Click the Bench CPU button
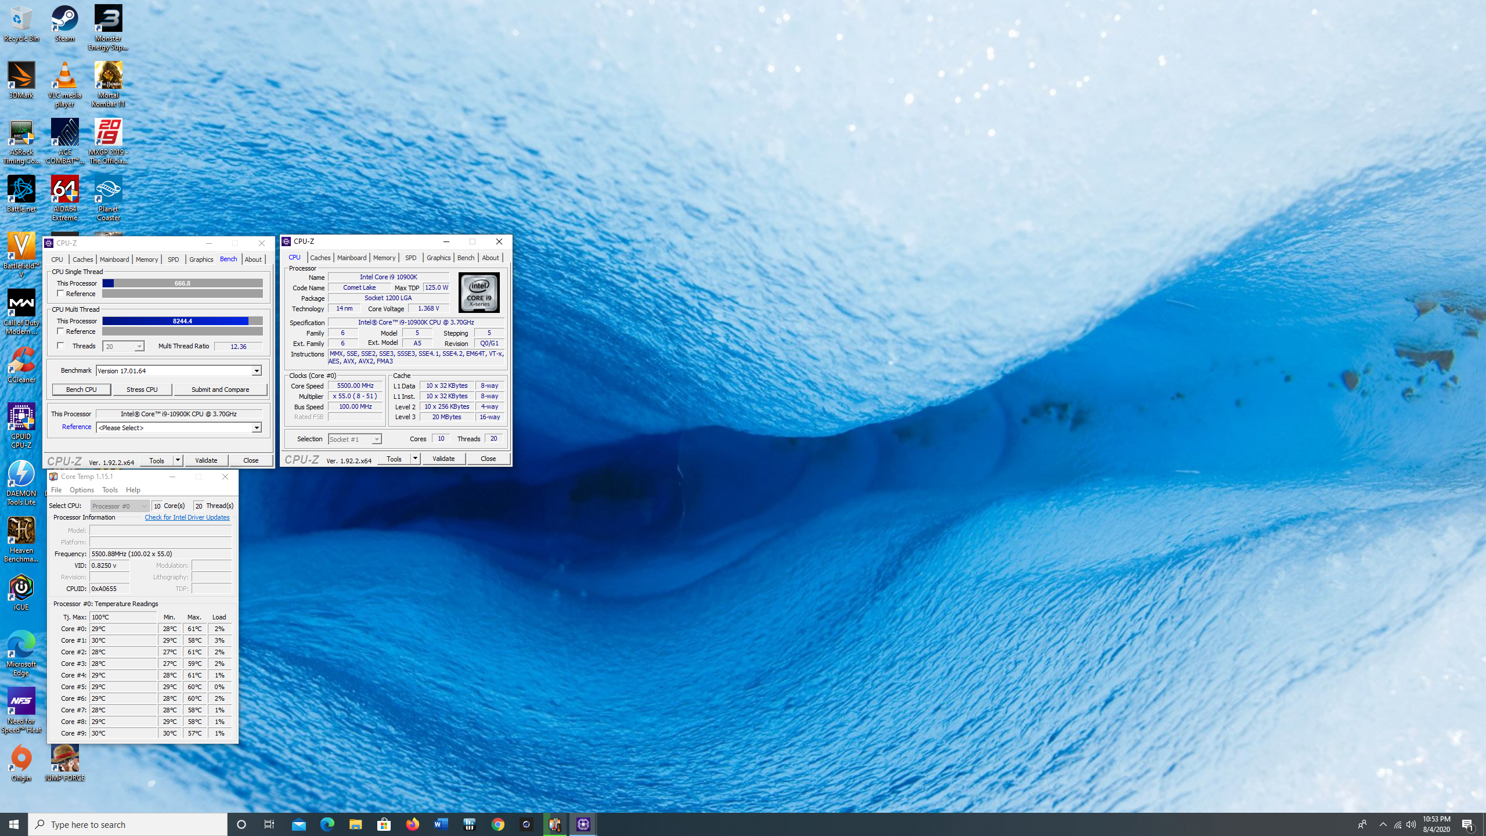Image resolution: width=1486 pixels, height=836 pixels. [81, 390]
